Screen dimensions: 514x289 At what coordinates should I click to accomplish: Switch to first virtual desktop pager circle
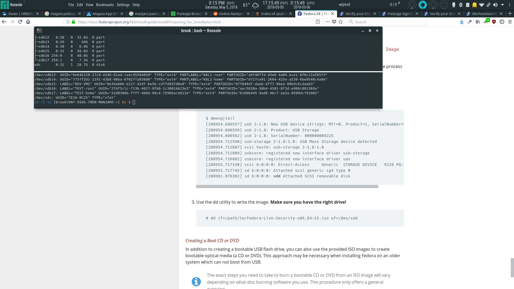[x=412, y=5]
